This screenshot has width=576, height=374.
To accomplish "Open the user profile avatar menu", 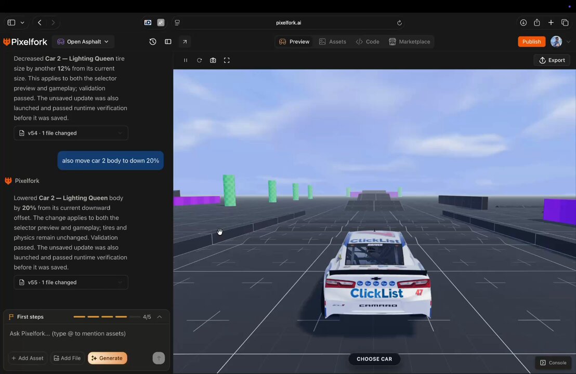I will click(556, 42).
